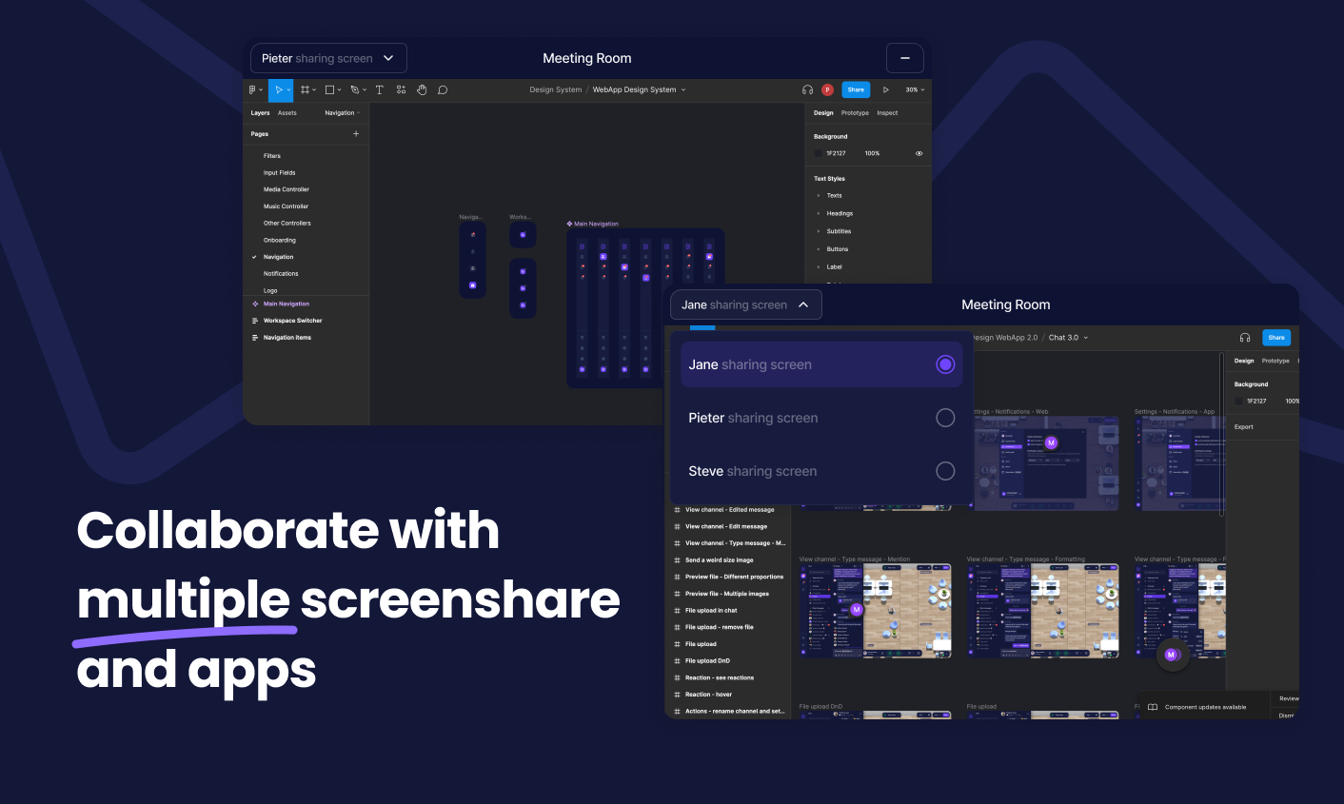1344x804 pixels.
Task: Open the Prototype tab in Pieter's window
Action: tap(855, 113)
